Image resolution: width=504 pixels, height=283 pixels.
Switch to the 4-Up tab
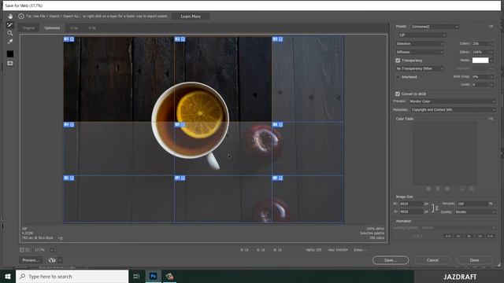(92, 28)
